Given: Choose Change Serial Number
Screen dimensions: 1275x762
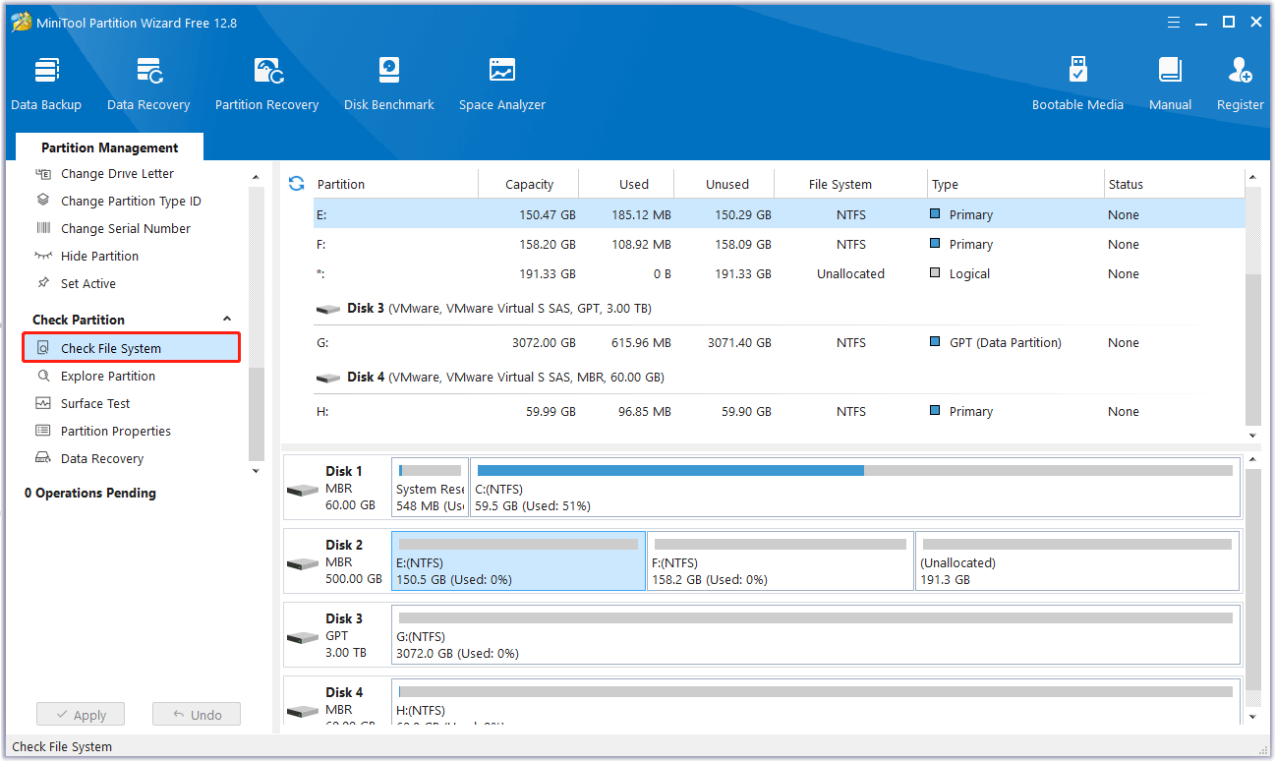Looking at the screenshot, I should (126, 229).
